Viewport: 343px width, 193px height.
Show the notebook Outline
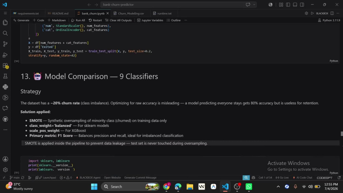(174, 20)
